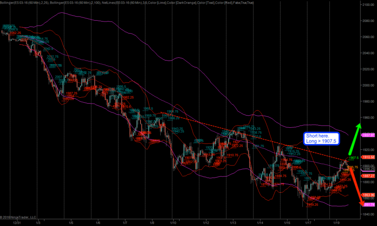
Task: Click the 1/12 date label
Action: pos(206,223)
